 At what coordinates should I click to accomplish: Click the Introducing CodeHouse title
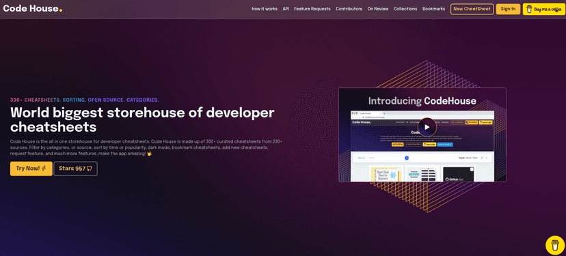tap(422, 100)
